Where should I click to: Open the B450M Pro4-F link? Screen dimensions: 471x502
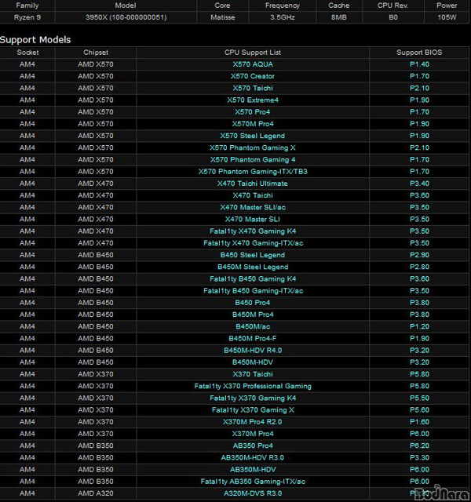[x=253, y=338]
